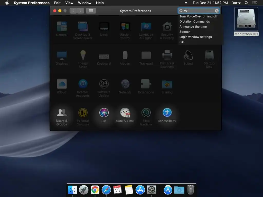Go back with the toolbar arrow
The height and width of the screenshot is (197, 263).
(x=73, y=11)
